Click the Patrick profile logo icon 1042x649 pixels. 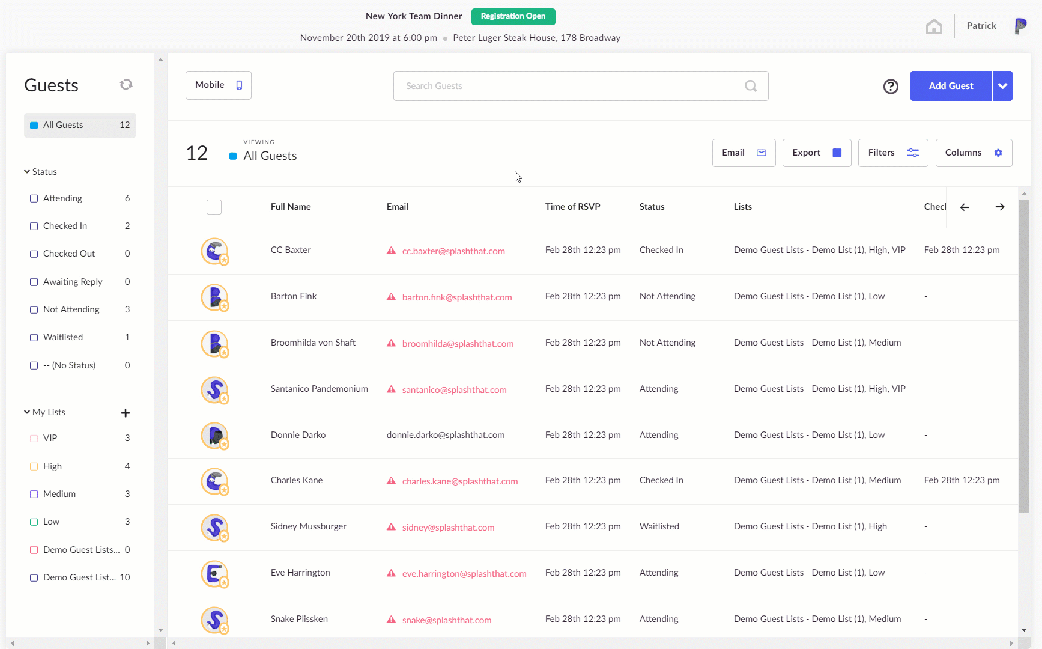click(x=1020, y=26)
